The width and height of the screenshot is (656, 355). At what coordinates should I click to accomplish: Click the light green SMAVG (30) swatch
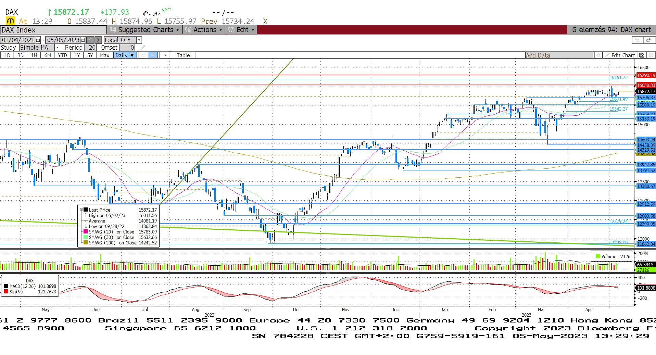click(x=86, y=237)
